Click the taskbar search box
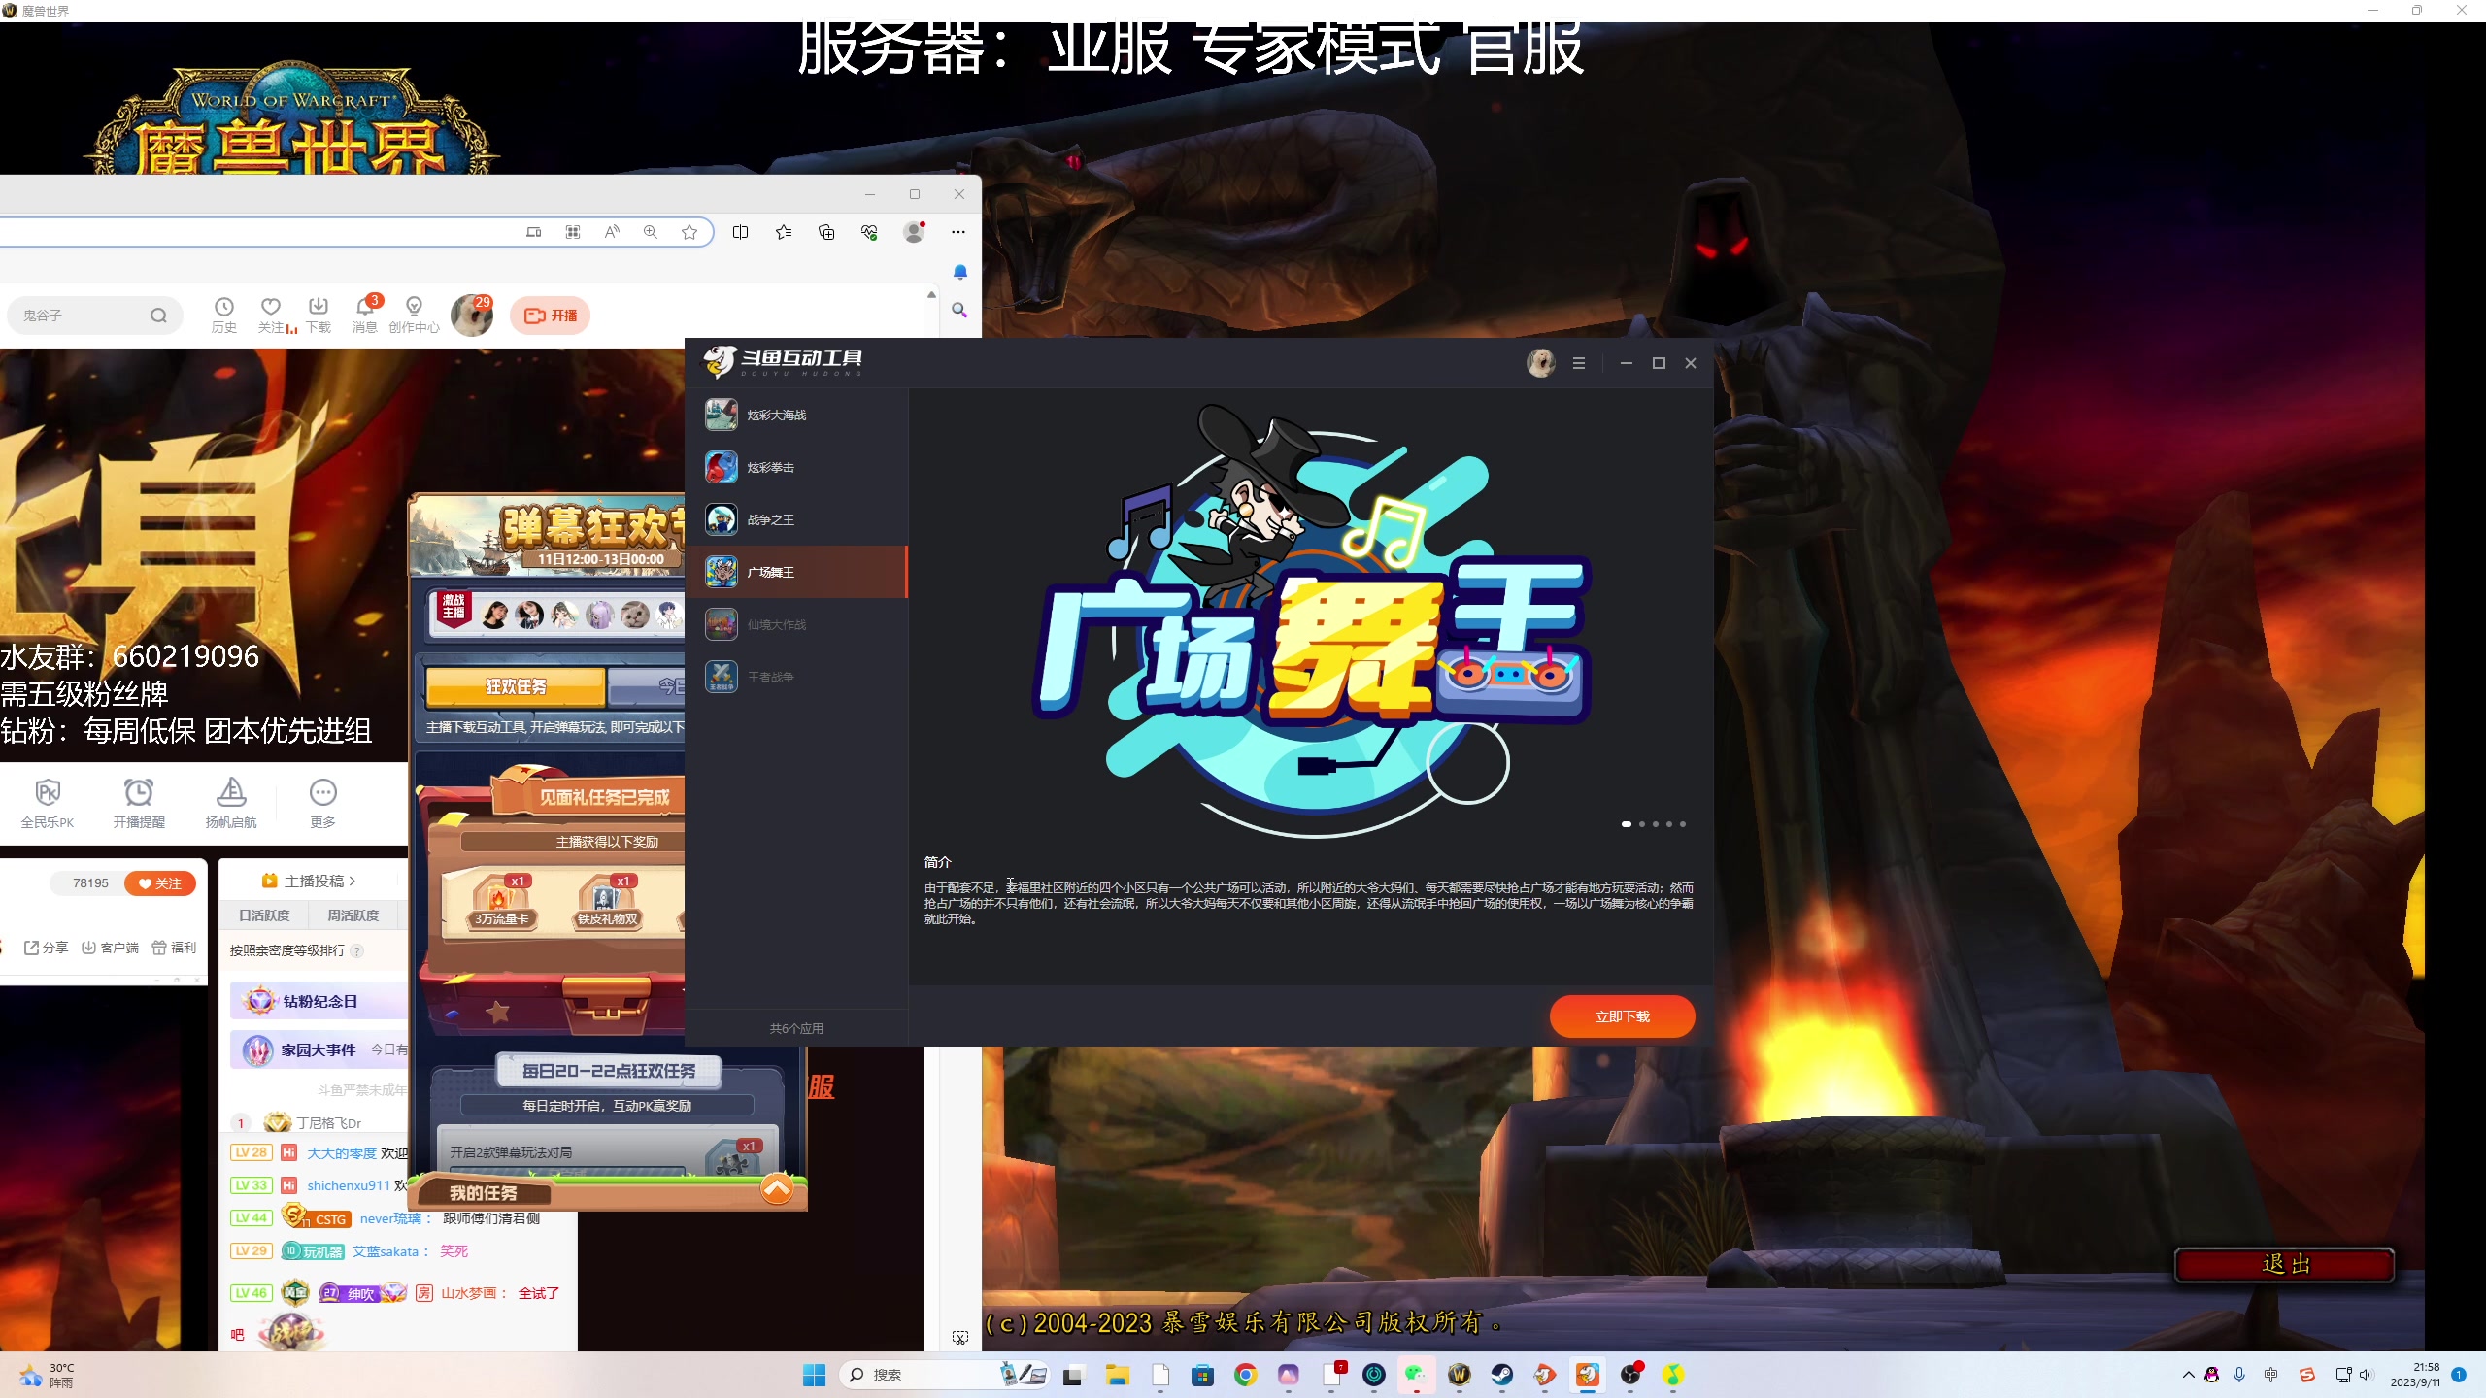Screen dimensions: 2486x1398 pos(944,1375)
